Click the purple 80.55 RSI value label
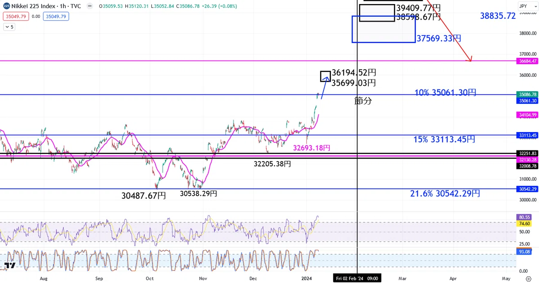Image resolution: width=539 pixels, height=283 pixels. coord(525,217)
